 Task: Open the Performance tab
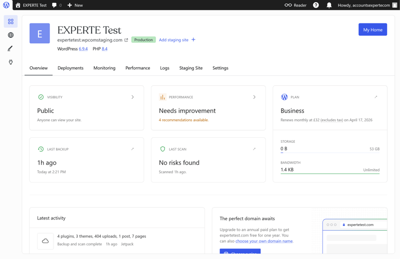(138, 68)
